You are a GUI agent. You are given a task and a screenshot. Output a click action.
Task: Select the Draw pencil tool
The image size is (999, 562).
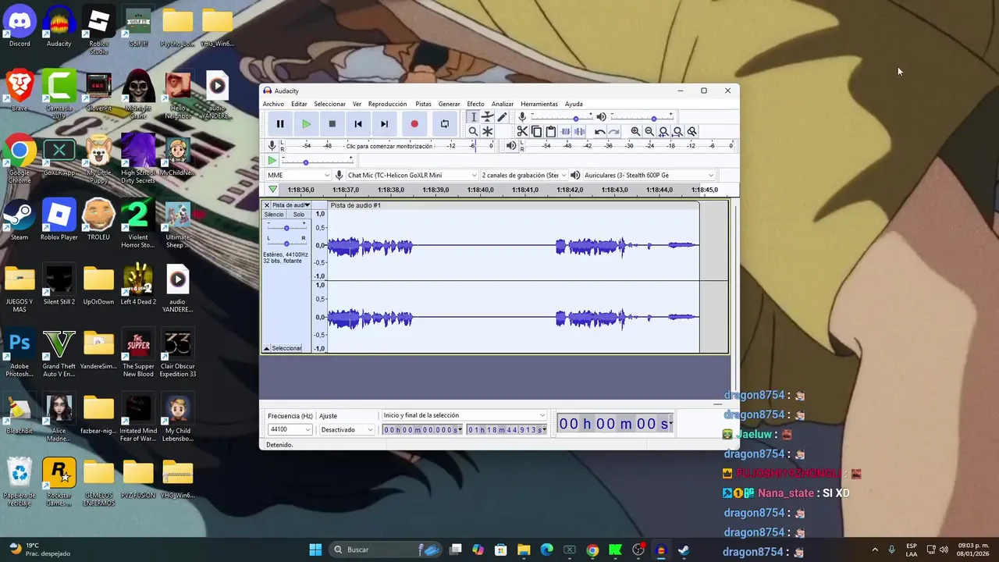click(x=502, y=117)
